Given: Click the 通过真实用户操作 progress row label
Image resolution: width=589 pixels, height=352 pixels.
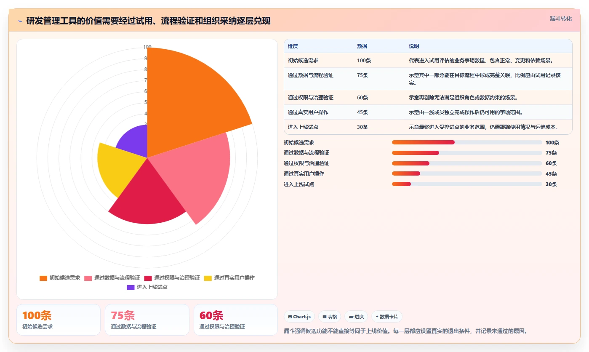Looking at the screenshot, I should (x=304, y=174).
